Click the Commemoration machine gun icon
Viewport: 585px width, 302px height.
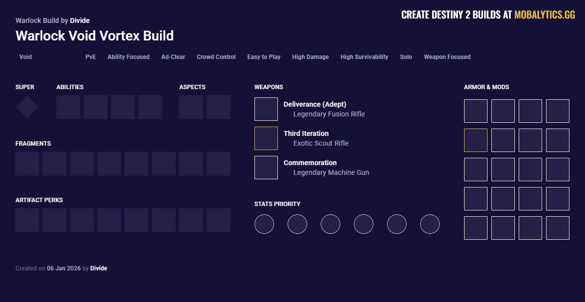[266, 167]
